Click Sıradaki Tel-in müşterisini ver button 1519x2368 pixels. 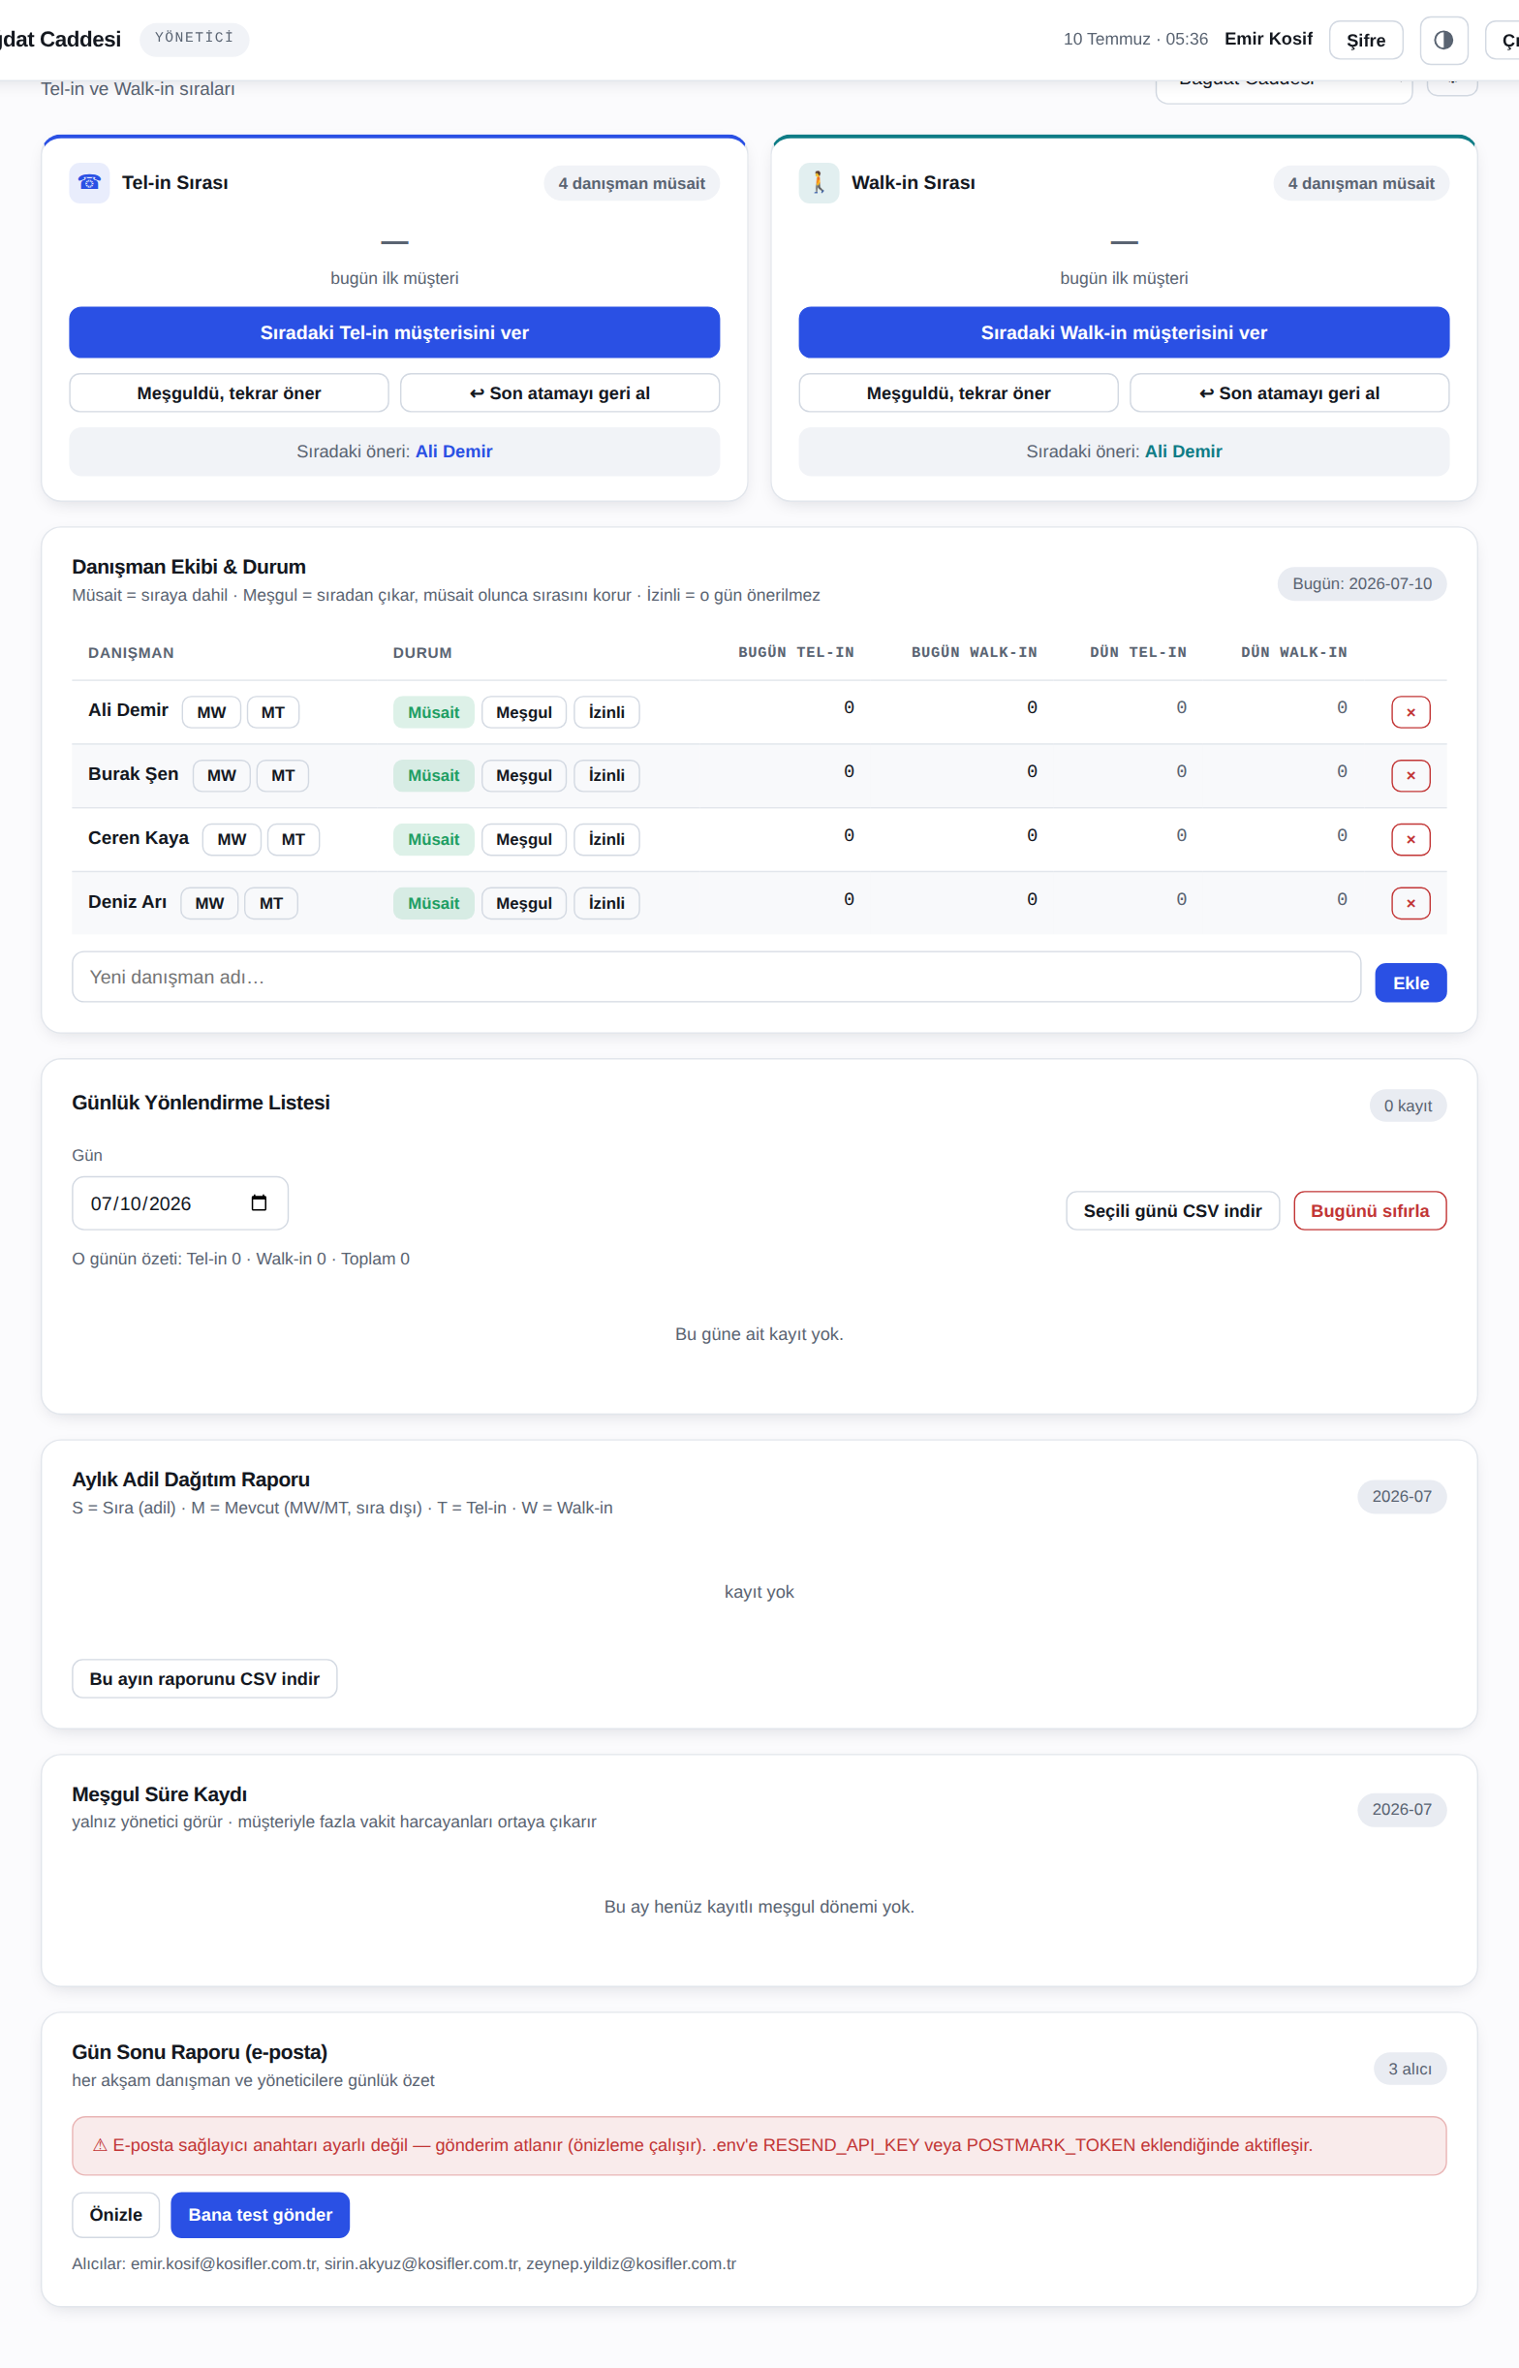[393, 332]
